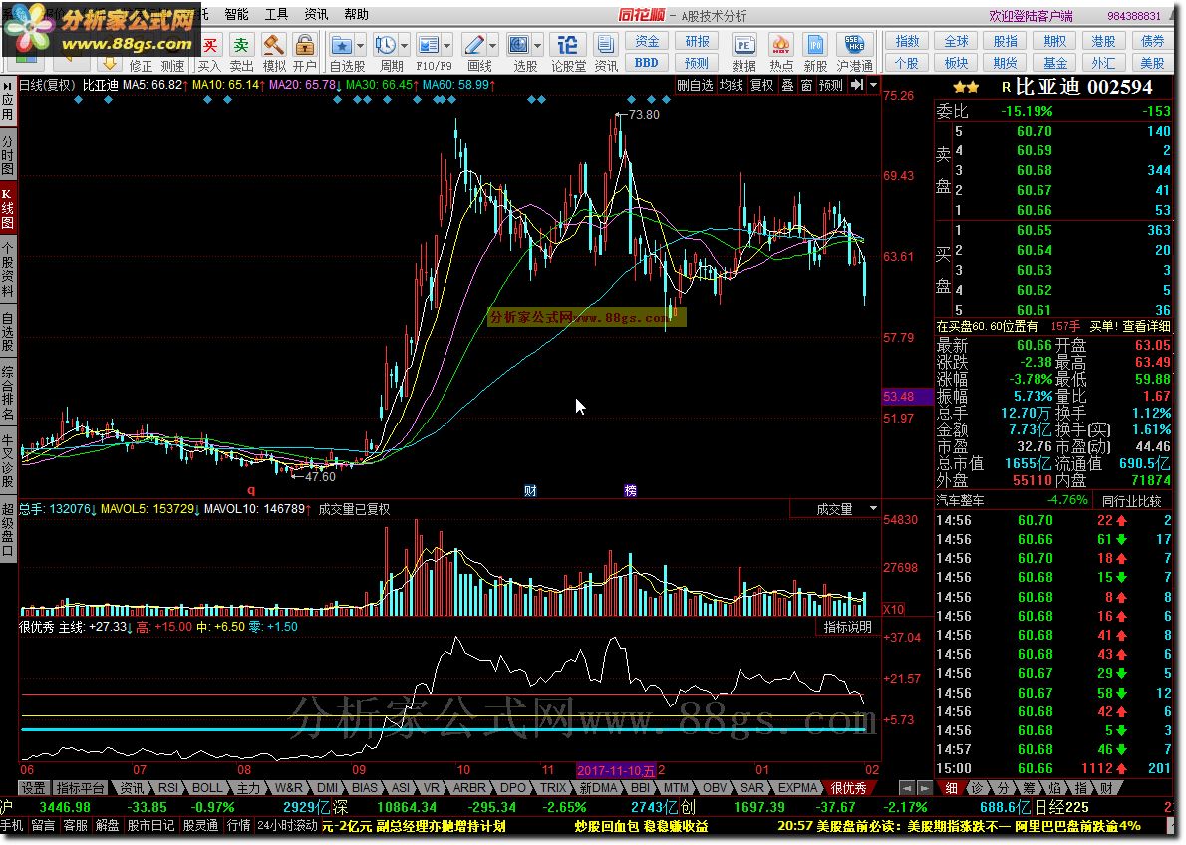Open 查看详细 link under order book
Screen dimensions: 1186x845
pos(1145,326)
